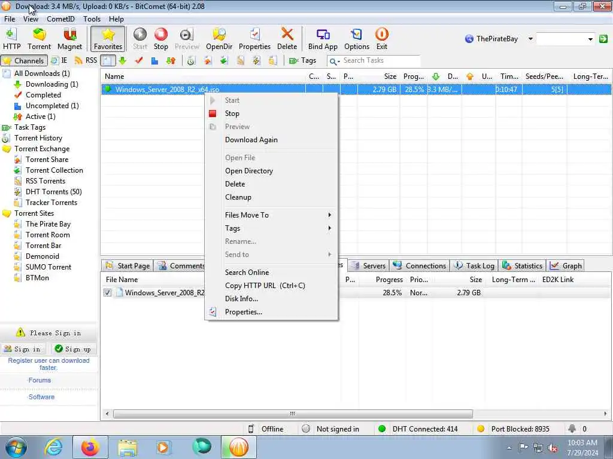Choose Cleanup in the context menu
613x459 pixels.
pyautogui.click(x=271, y=197)
